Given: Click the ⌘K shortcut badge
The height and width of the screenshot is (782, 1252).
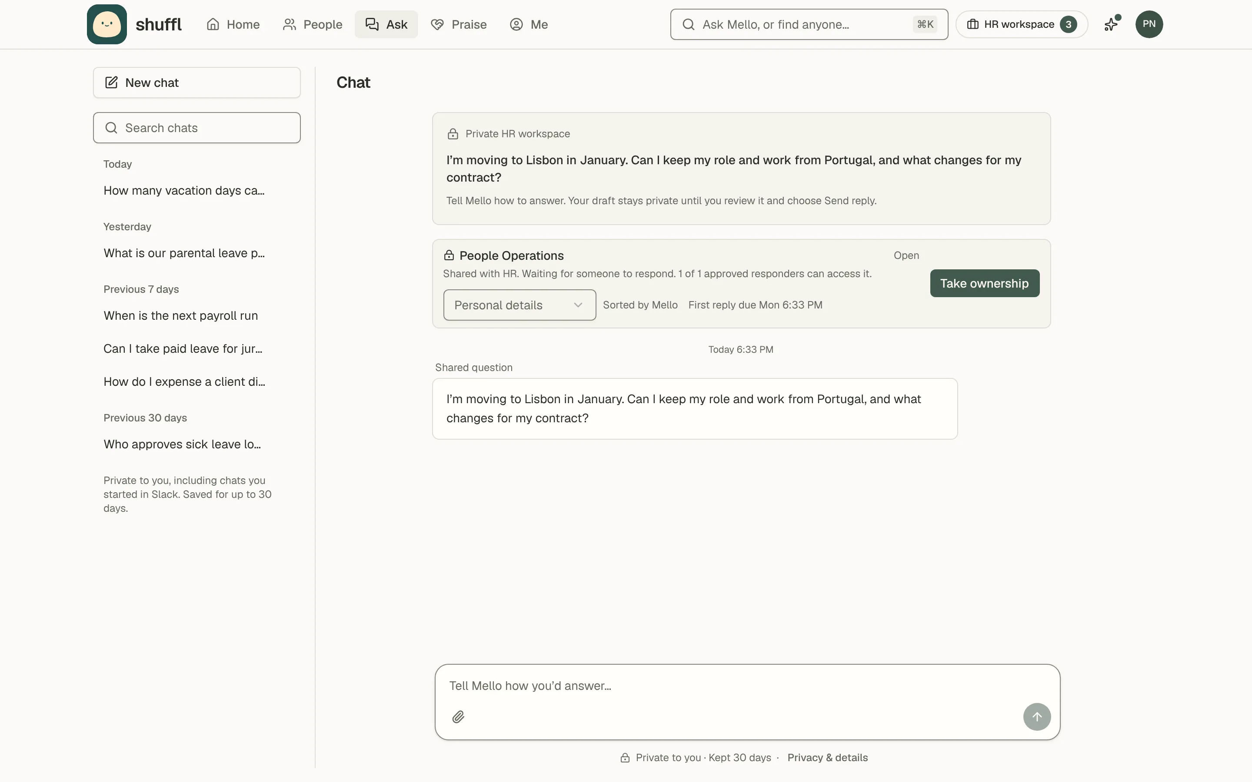Looking at the screenshot, I should click(x=925, y=24).
